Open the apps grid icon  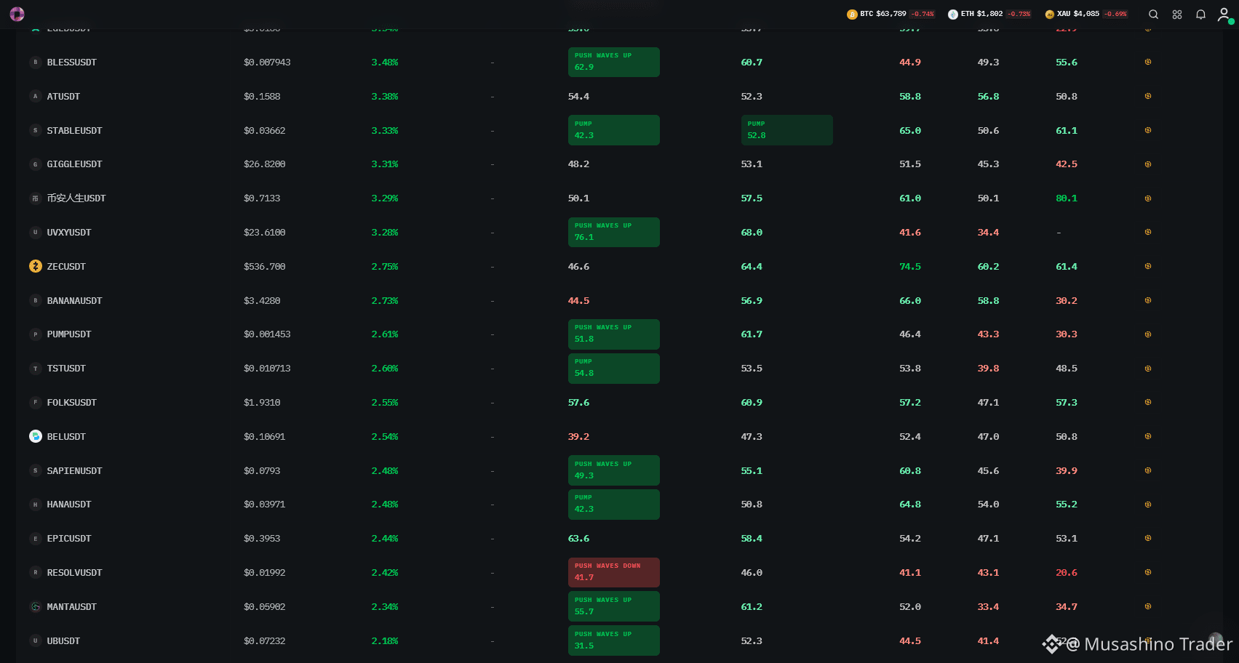(x=1177, y=14)
